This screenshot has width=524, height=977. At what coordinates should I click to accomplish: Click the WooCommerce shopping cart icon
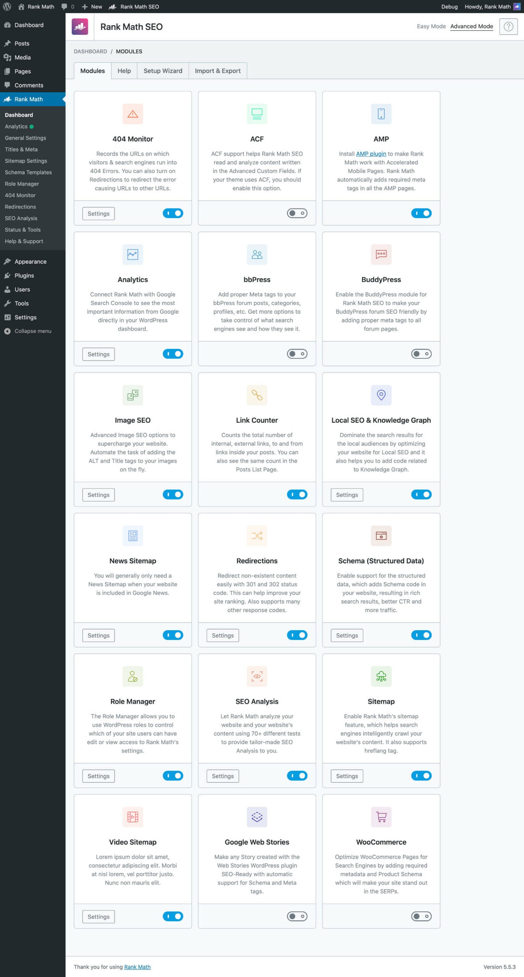click(381, 817)
